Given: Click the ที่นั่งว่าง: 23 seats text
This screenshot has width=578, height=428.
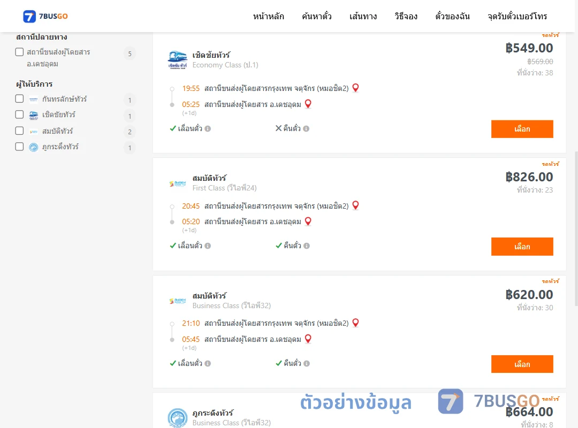Looking at the screenshot, I should point(535,190).
